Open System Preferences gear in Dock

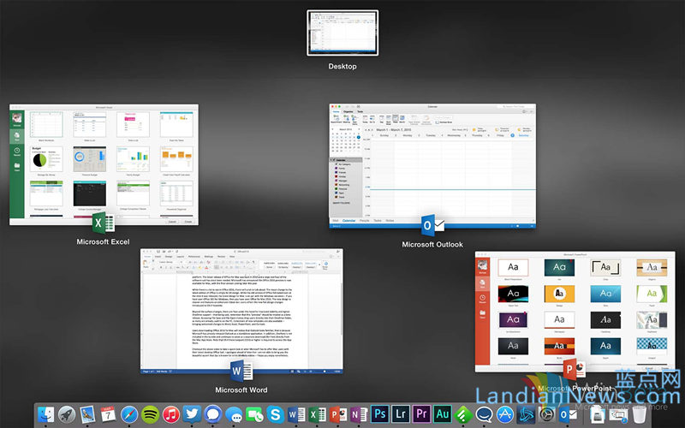click(547, 414)
